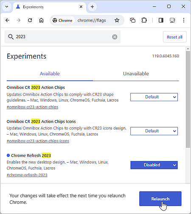Open #omnibox-cr23-action-chips-icons link
The image size is (191, 214).
tap(38, 141)
